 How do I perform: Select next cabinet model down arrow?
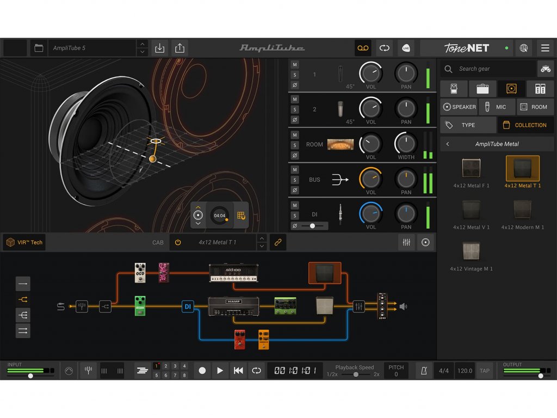click(262, 247)
